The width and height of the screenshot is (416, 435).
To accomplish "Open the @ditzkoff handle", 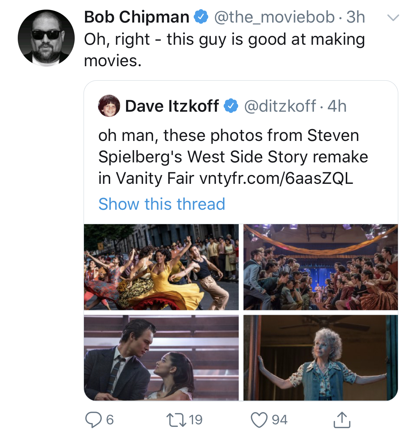I will coord(280,106).
